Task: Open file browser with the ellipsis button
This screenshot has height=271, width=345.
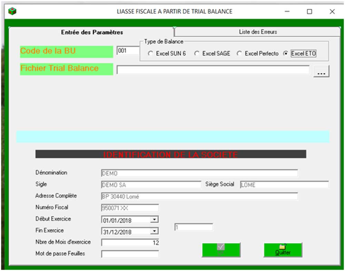Action: 321,71
